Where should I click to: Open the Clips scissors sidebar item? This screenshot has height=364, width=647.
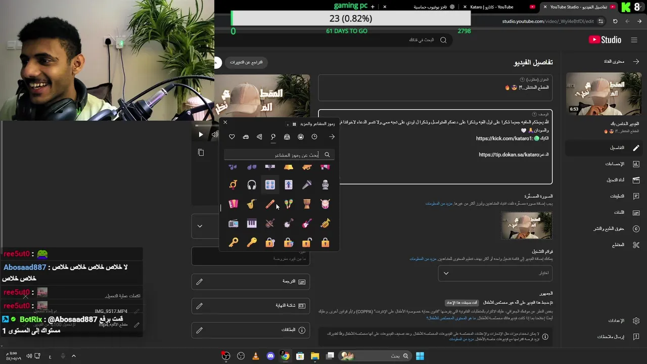[604, 245]
